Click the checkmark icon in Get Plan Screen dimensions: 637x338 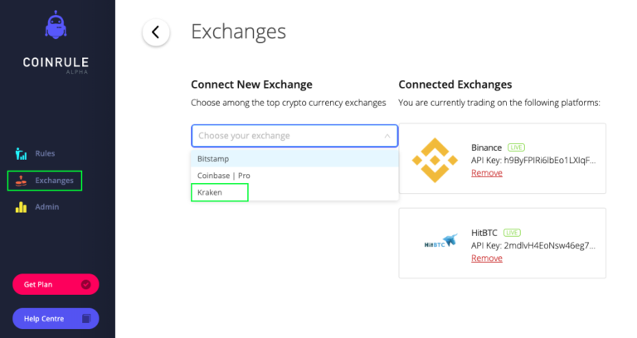click(x=85, y=284)
